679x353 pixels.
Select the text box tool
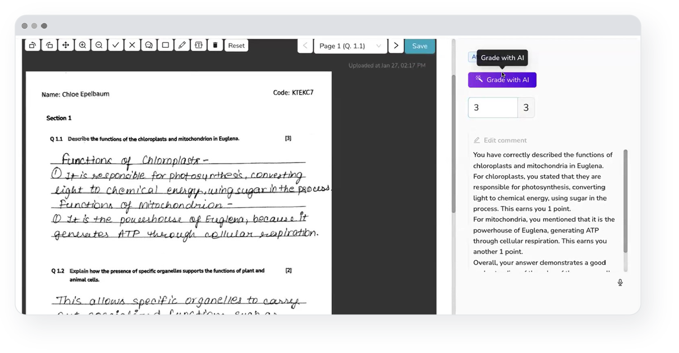(198, 45)
